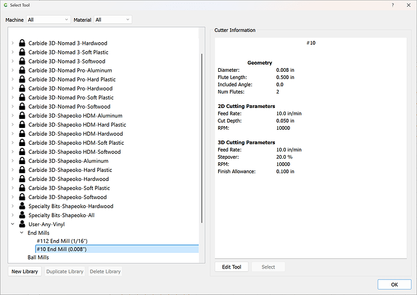Image resolution: width=417 pixels, height=295 pixels.
Task: Select Carbide 3D-Shapeoko HDM-Softwood library name
Action: [74, 151]
